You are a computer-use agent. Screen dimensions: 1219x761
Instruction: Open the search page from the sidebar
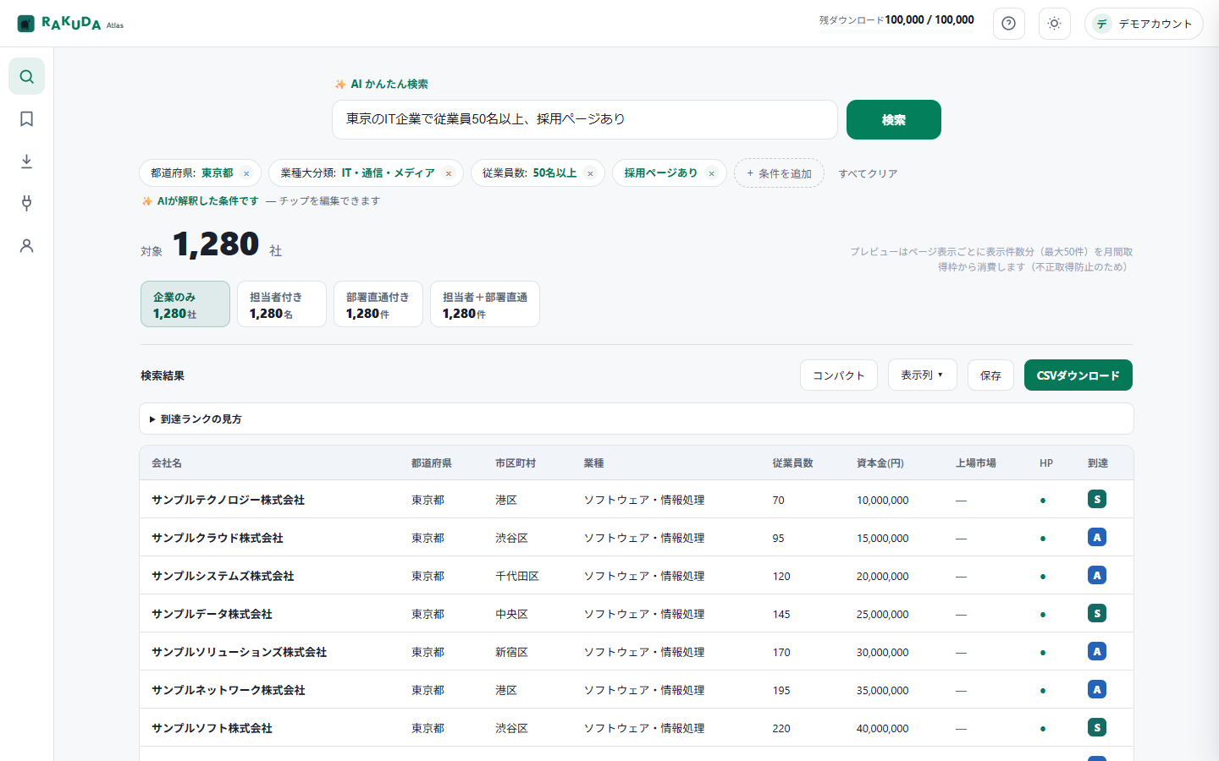pos(26,77)
